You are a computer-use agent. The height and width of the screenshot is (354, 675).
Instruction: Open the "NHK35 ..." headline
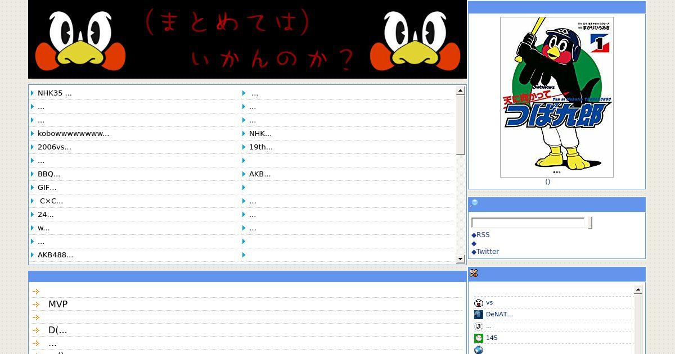coord(55,93)
